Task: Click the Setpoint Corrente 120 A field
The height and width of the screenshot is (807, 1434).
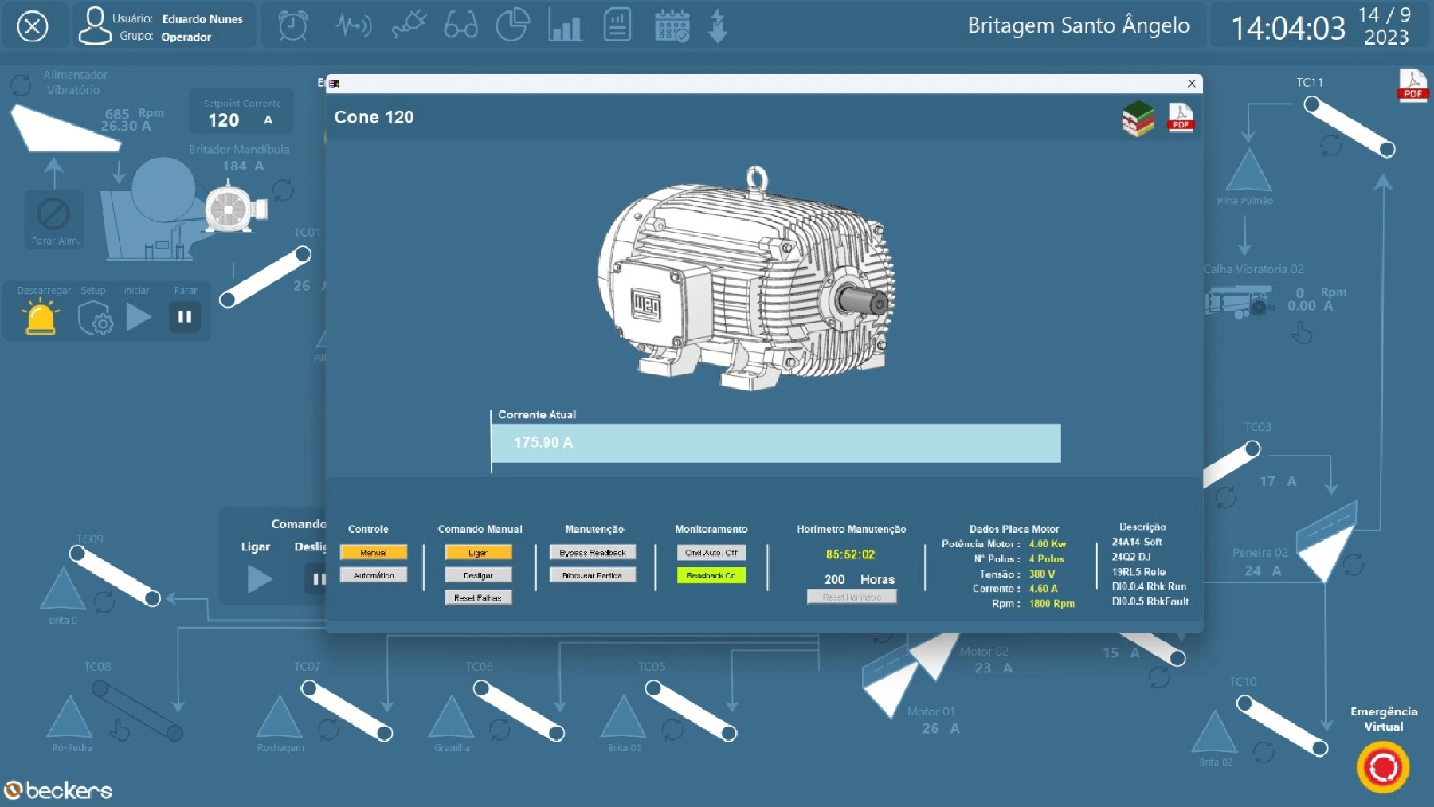Action: tap(241, 119)
